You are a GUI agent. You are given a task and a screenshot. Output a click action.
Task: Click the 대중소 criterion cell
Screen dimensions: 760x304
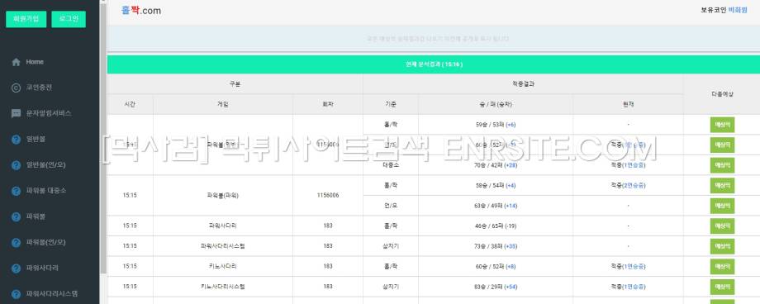click(391, 165)
